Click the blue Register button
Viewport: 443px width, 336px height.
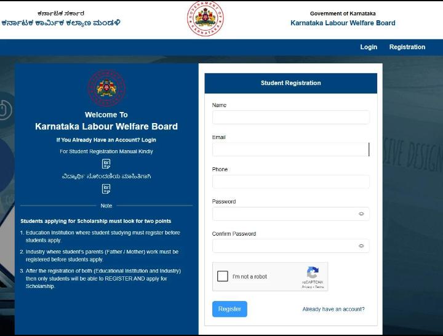(x=229, y=309)
